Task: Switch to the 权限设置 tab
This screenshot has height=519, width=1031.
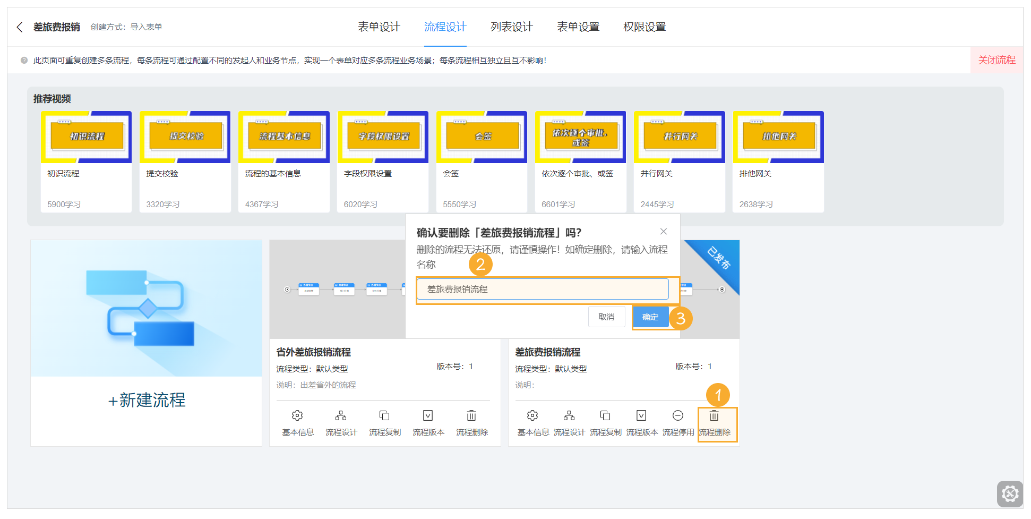Action: point(644,27)
